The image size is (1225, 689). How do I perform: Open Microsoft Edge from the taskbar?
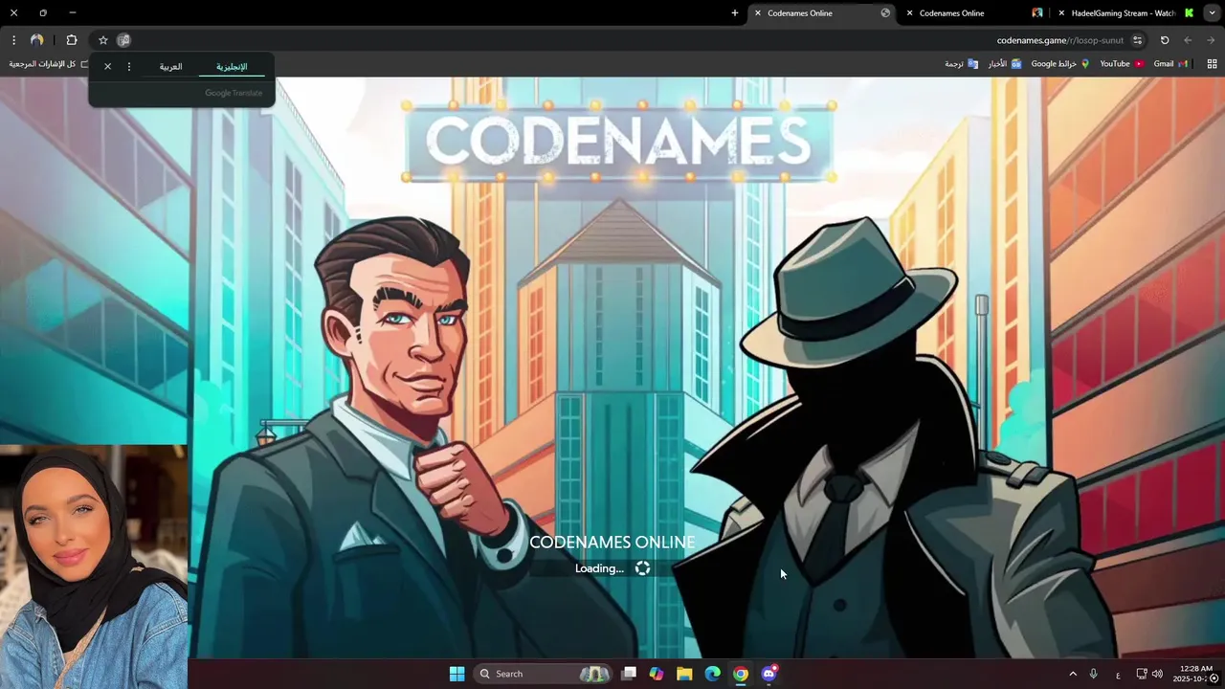(x=713, y=674)
